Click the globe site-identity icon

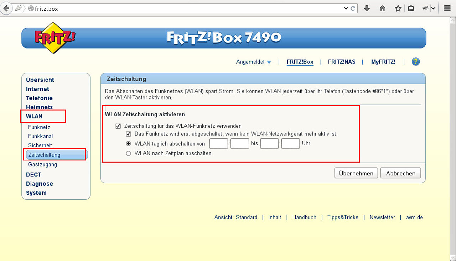pos(31,9)
